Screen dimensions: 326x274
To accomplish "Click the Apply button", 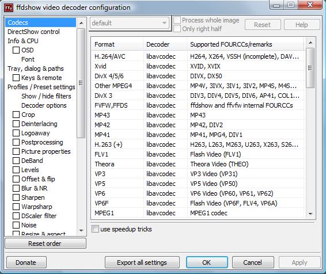I will [300, 262].
